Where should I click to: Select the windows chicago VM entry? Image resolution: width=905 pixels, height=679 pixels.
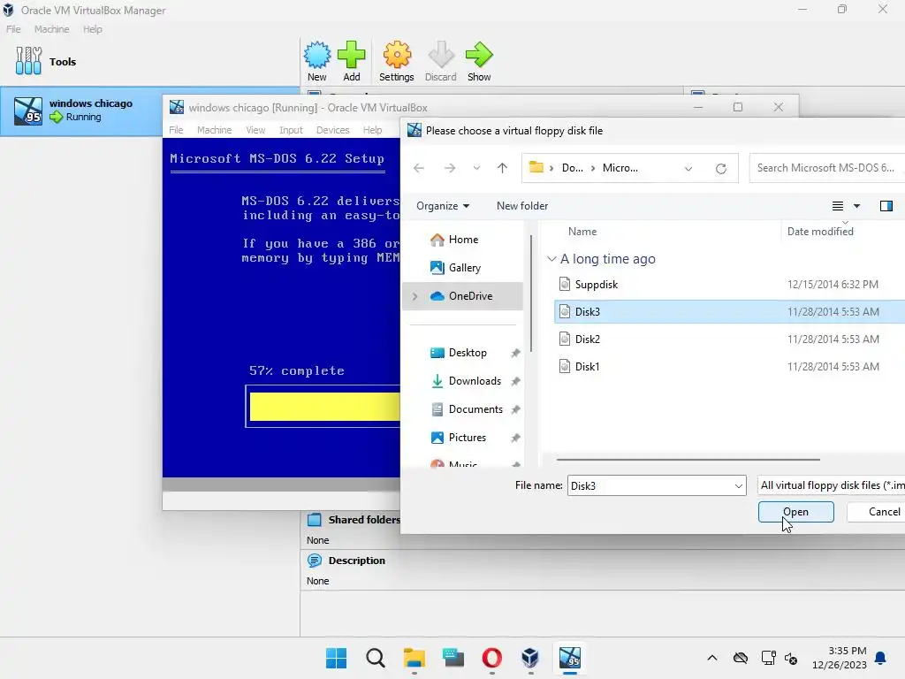[x=81, y=111]
